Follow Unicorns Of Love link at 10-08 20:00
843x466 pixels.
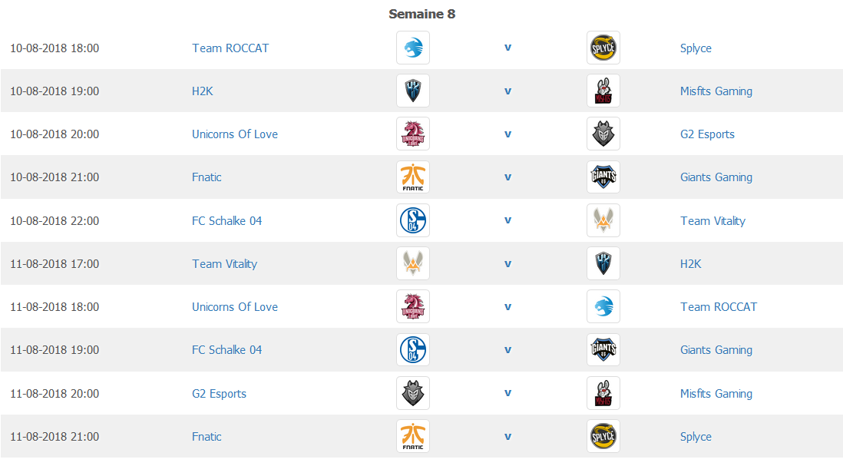235,134
